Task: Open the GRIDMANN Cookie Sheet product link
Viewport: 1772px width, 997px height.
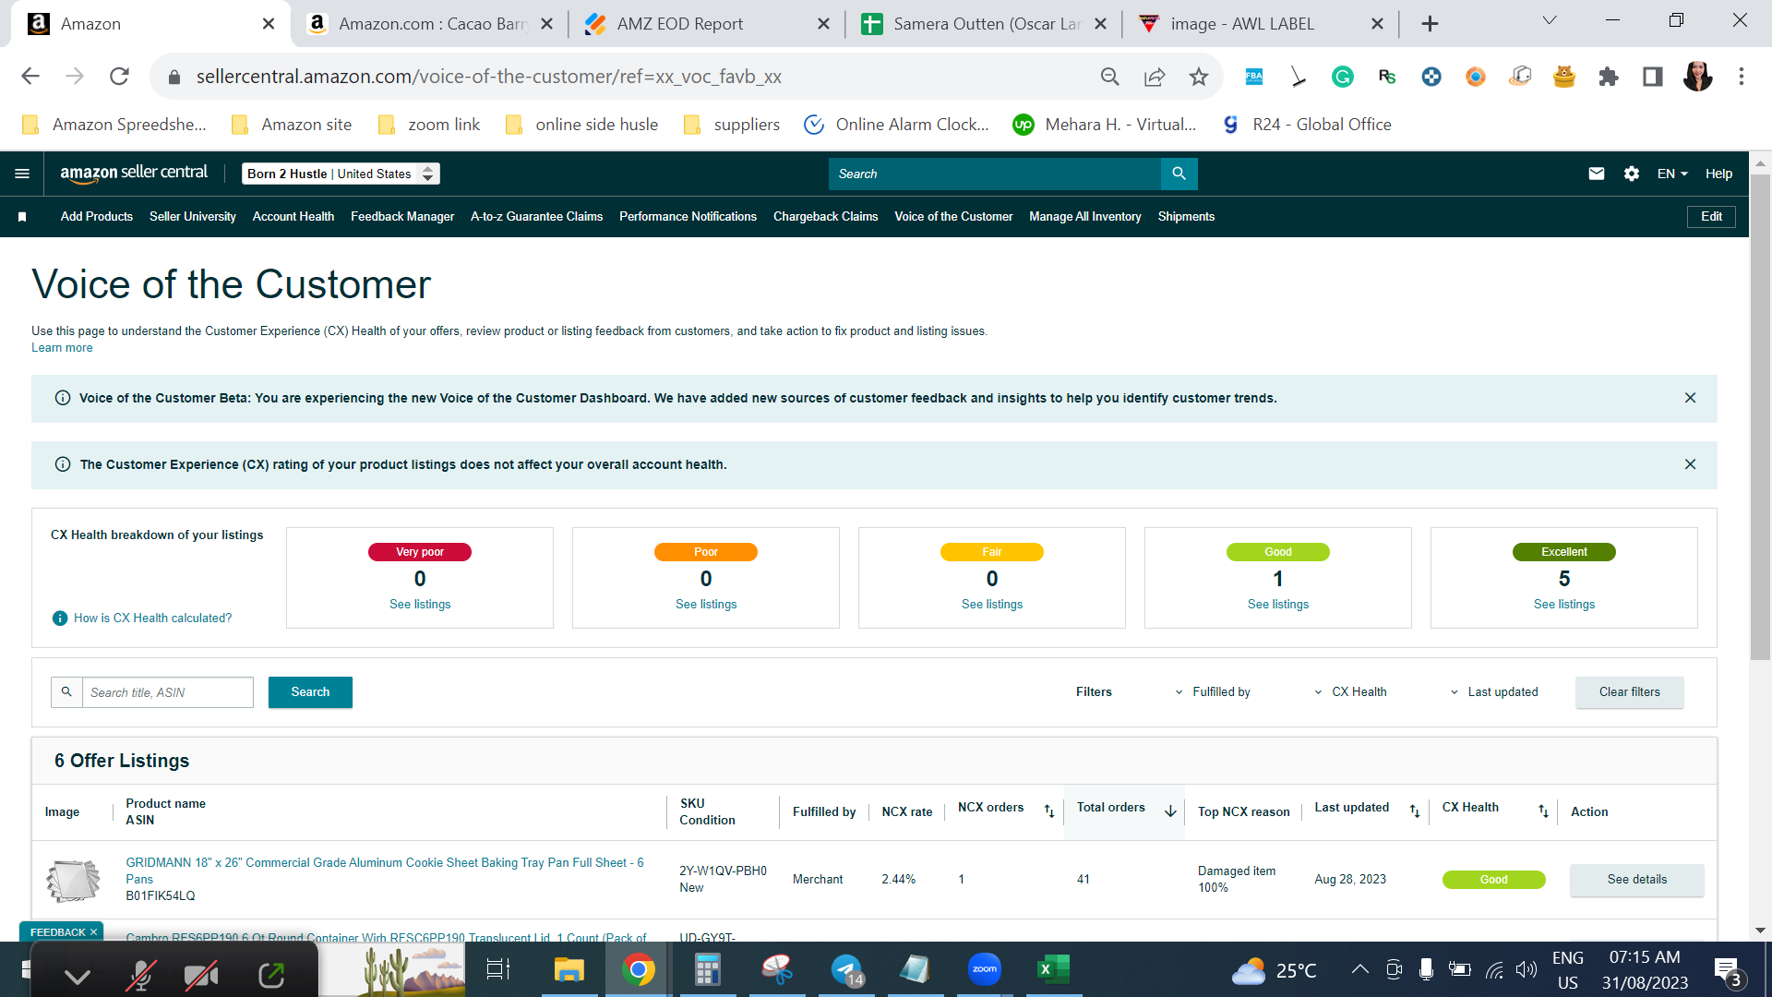Action: 385,871
